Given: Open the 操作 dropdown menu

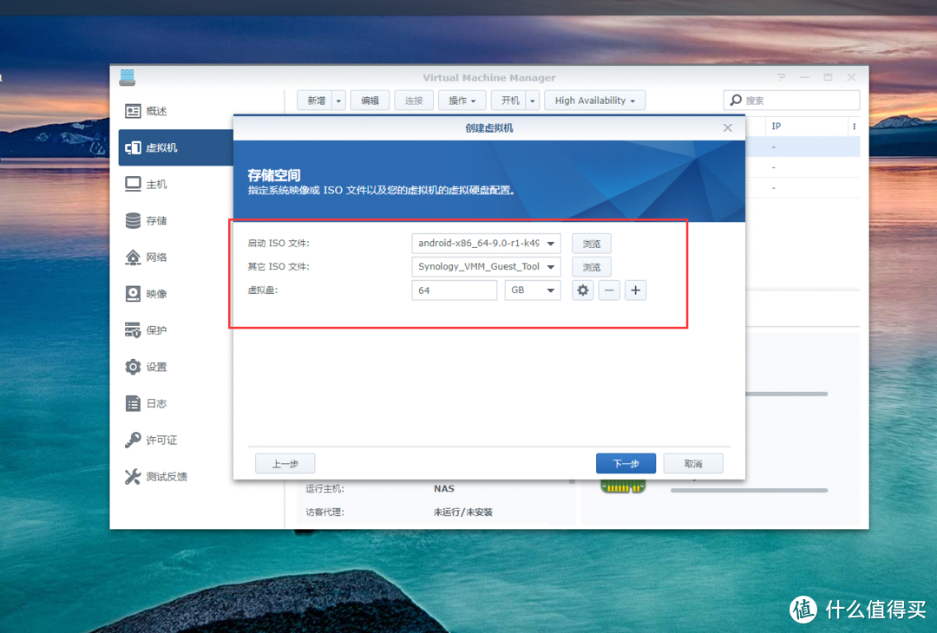Looking at the screenshot, I should point(462,101).
